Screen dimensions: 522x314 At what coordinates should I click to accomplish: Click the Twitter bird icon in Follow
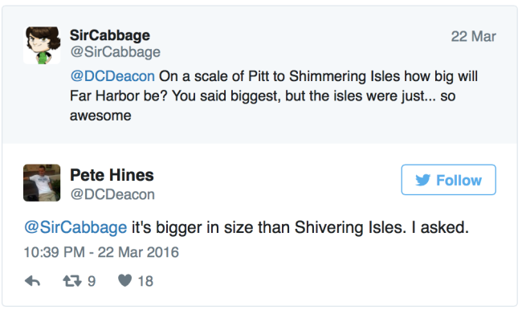(422, 180)
